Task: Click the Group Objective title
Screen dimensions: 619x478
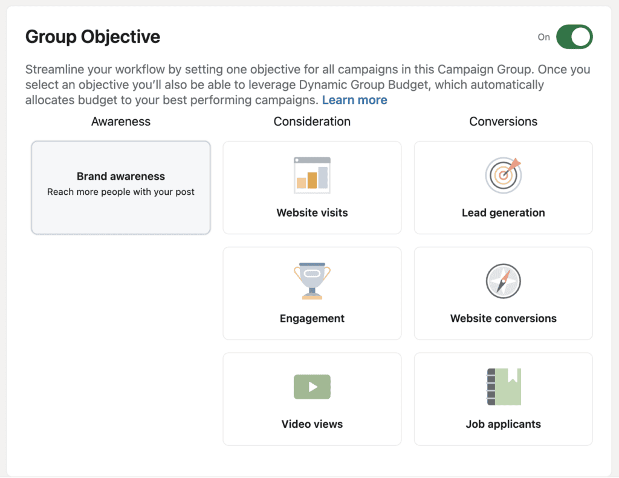Action: 92,37
